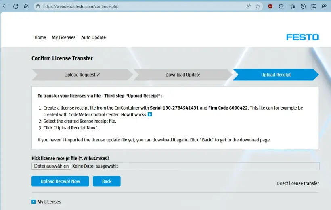The height and width of the screenshot is (210, 331).
Task: Reload the page with the refresh icon
Action: (16, 6)
